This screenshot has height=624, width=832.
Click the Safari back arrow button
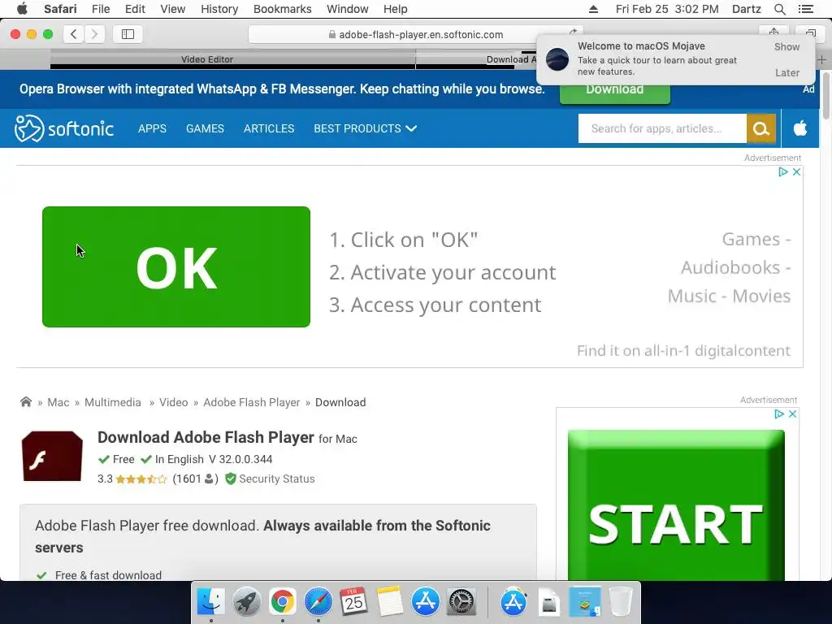point(74,34)
